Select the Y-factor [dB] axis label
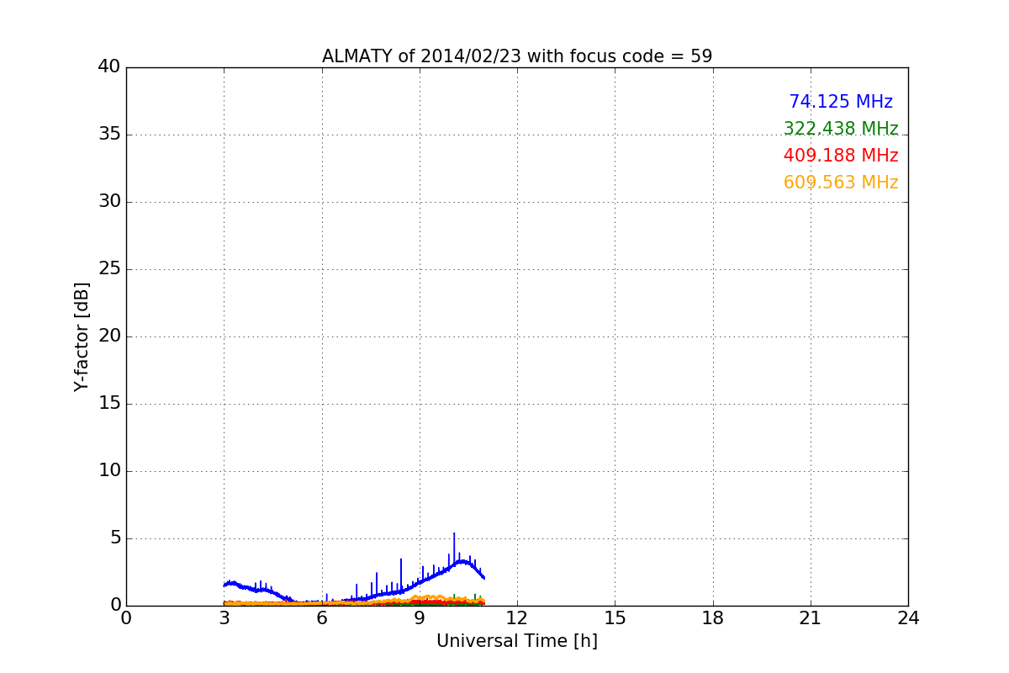1009x673 pixels. [x=82, y=336]
